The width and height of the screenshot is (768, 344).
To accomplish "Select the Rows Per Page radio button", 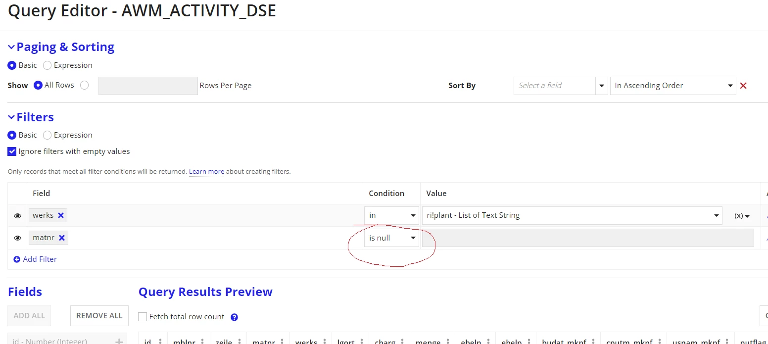I will point(85,85).
